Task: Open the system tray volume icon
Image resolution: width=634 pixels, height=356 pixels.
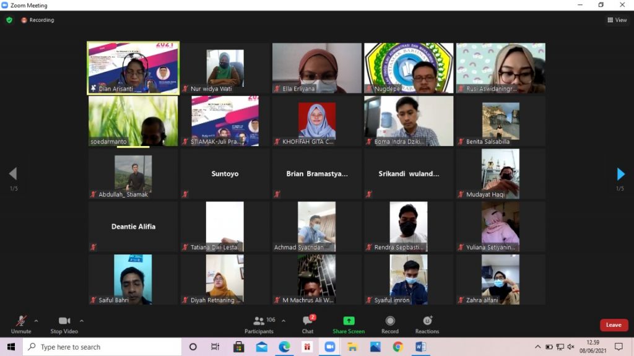Action: click(571, 347)
